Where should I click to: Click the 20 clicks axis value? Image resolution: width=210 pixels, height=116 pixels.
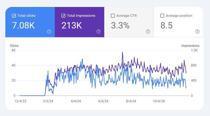click(14, 80)
